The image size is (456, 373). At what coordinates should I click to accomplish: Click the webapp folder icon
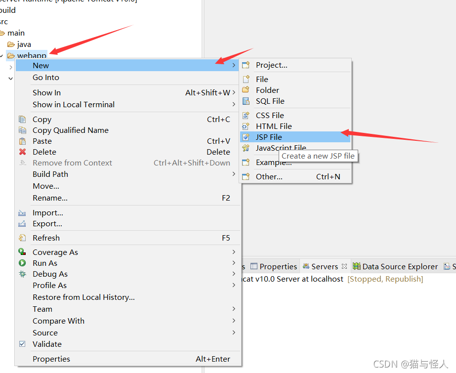tap(11, 55)
